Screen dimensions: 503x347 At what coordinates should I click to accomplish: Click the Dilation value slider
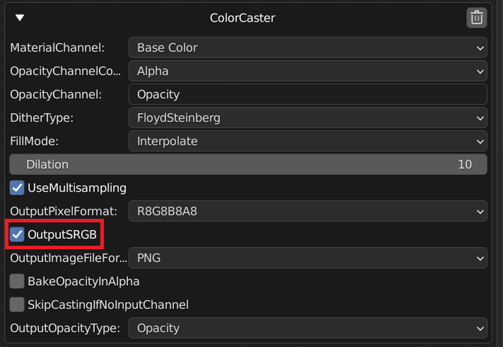point(249,165)
